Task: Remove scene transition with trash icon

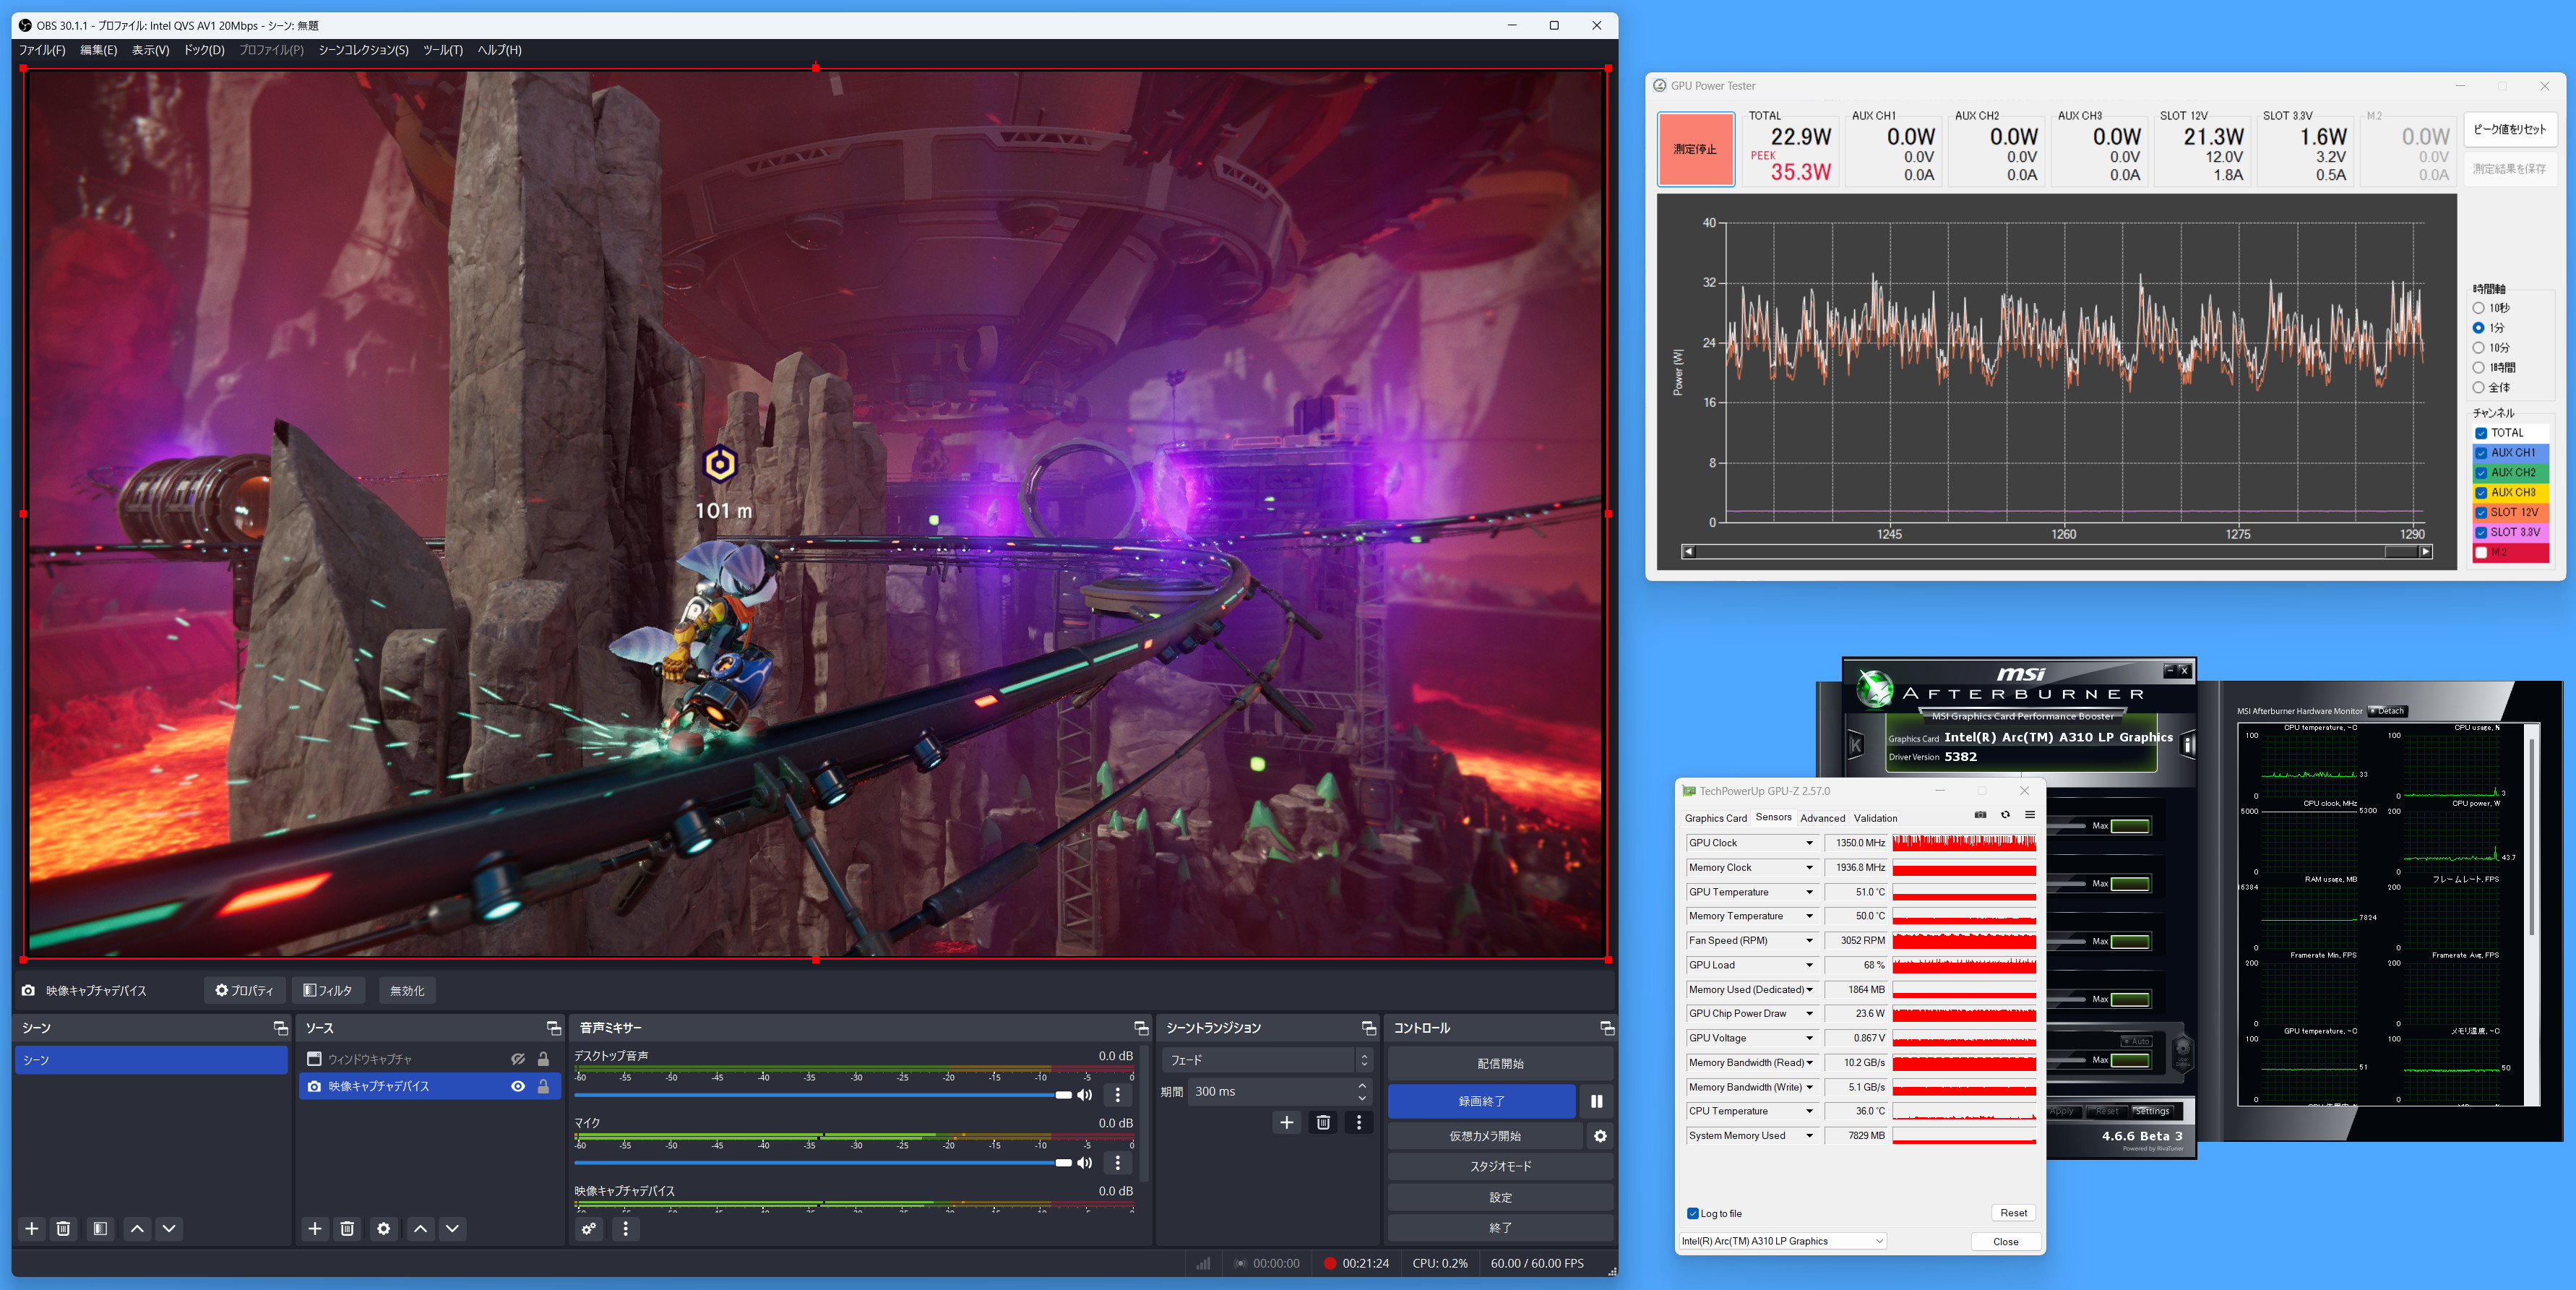Action: pyautogui.click(x=1323, y=1123)
